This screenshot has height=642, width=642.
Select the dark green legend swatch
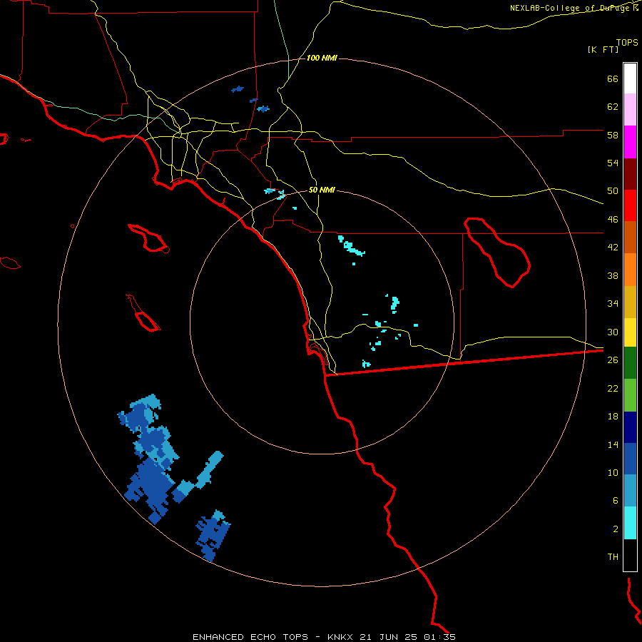(630, 363)
